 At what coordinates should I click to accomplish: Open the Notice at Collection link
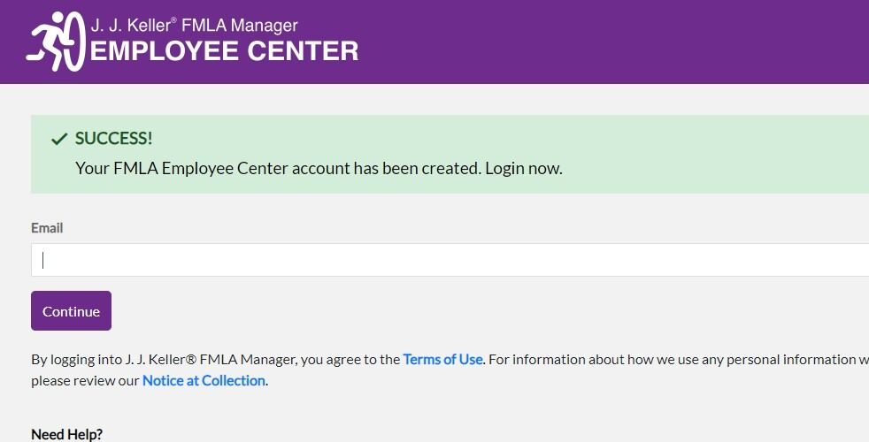pyautogui.click(x=204, y=380)
